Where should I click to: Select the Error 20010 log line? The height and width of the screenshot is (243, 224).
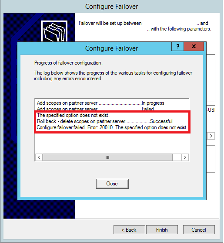[x=112, y=127]
